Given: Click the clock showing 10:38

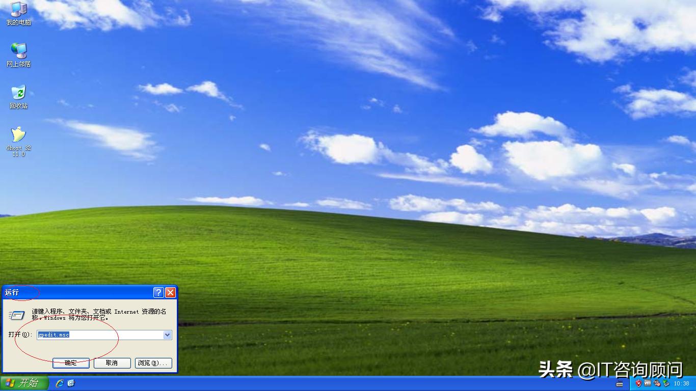Looking at the screenshot, I should (x=681, y=383).
